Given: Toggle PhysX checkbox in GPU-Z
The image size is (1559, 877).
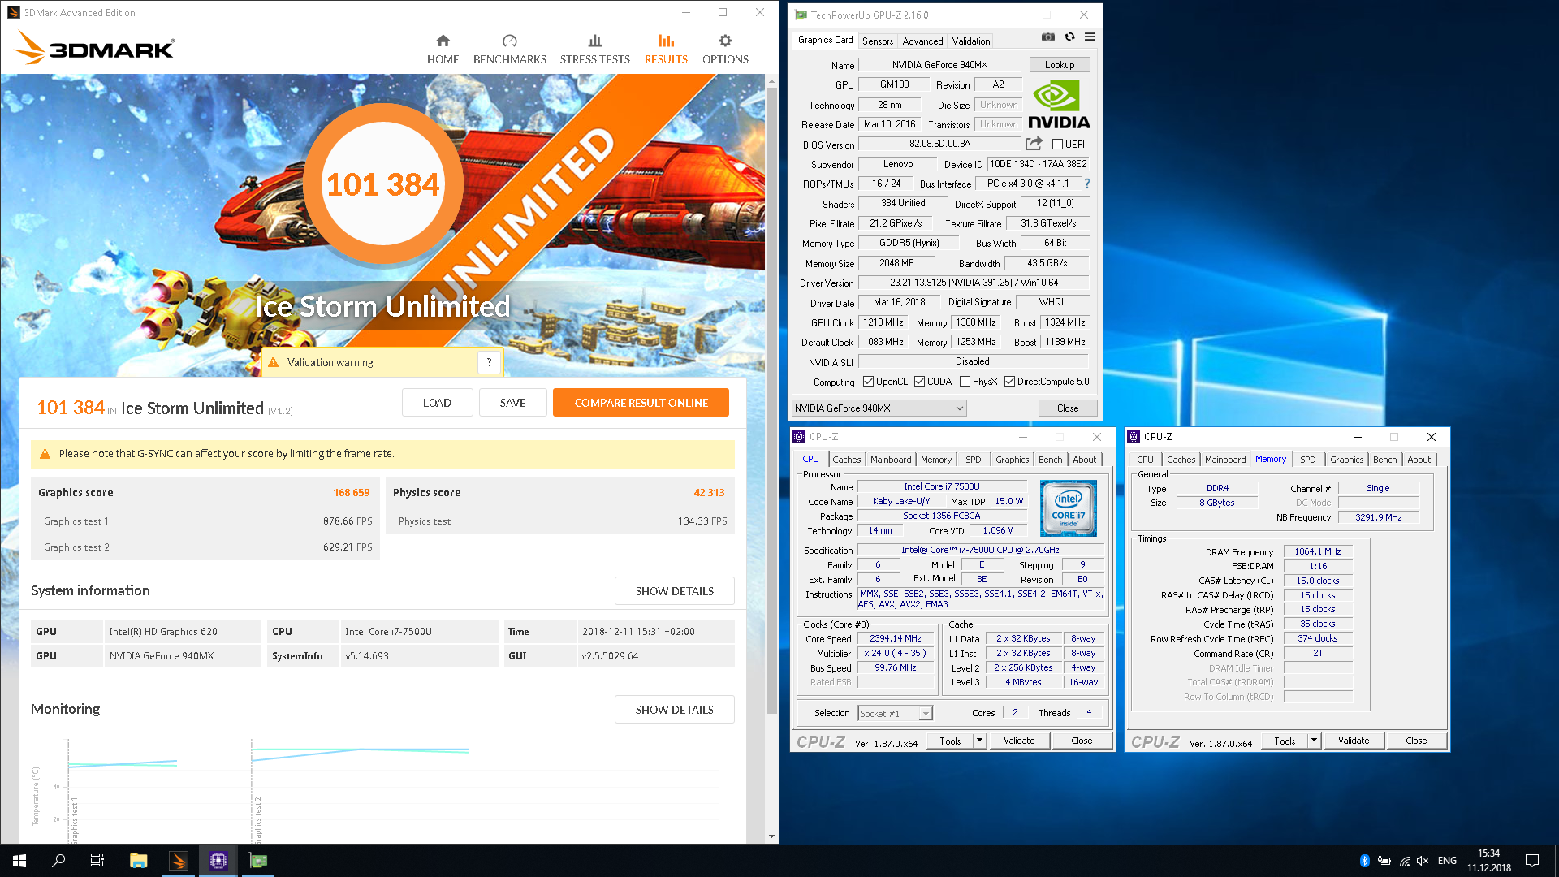Looking at the screenshot, I should click(x=965, y=382).
